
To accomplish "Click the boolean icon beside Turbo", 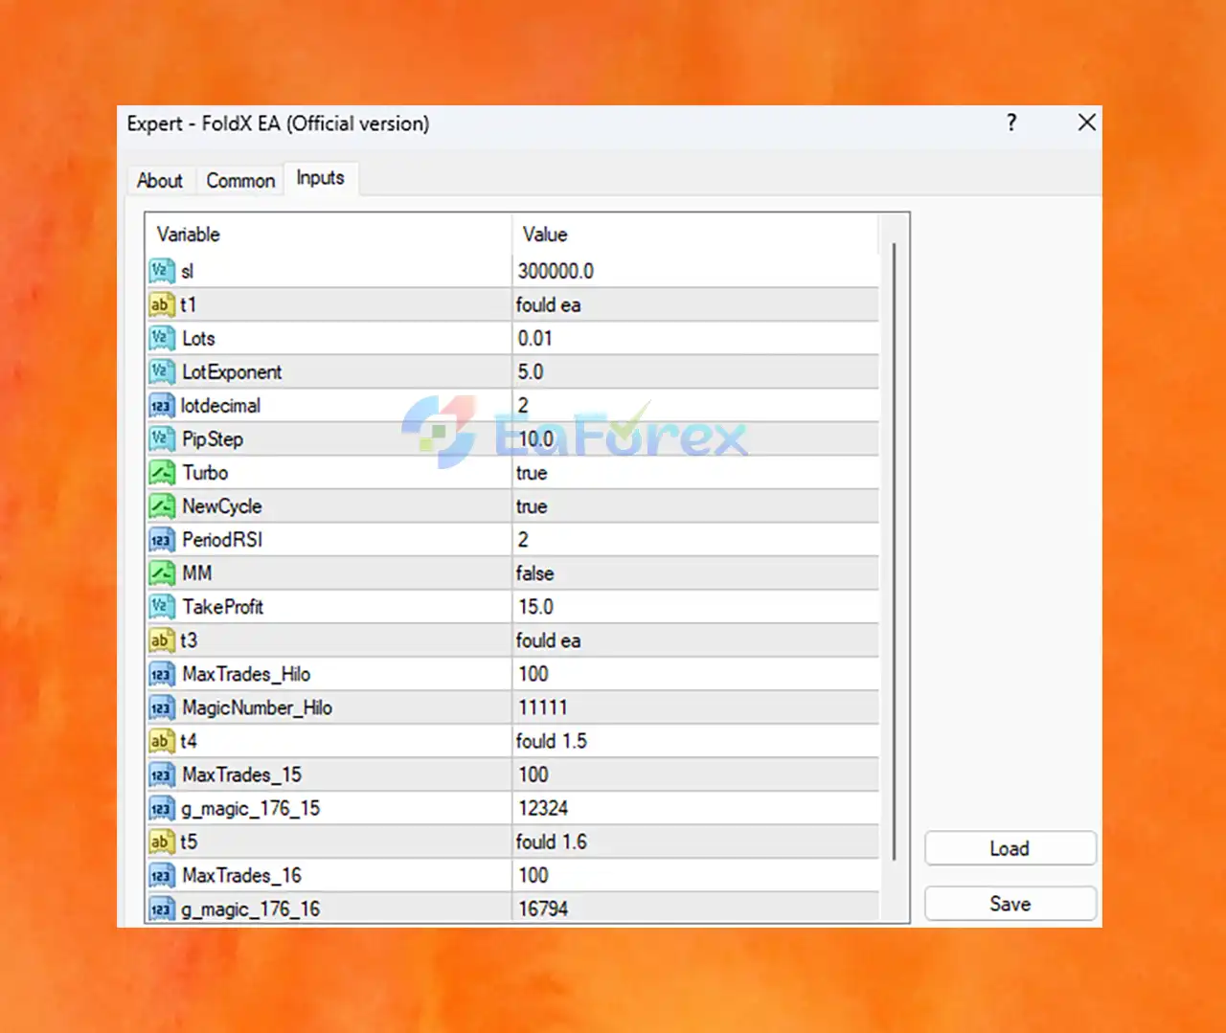I will [x=162, y=472].
